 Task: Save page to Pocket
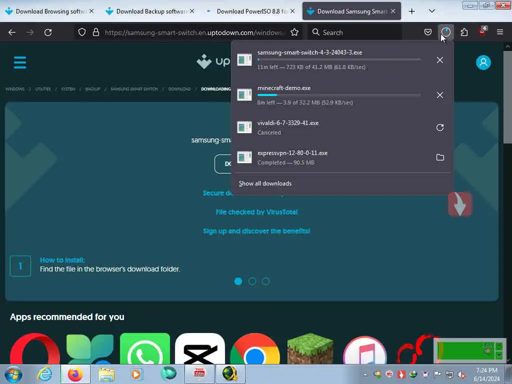(428, 32)
